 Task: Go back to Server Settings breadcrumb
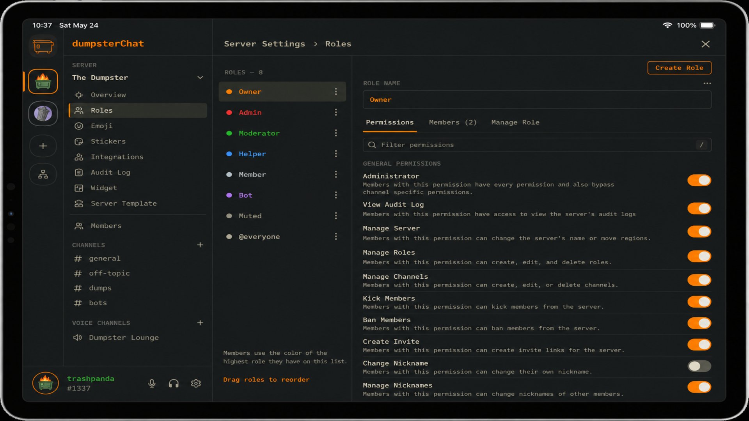(x=264, y=44)
